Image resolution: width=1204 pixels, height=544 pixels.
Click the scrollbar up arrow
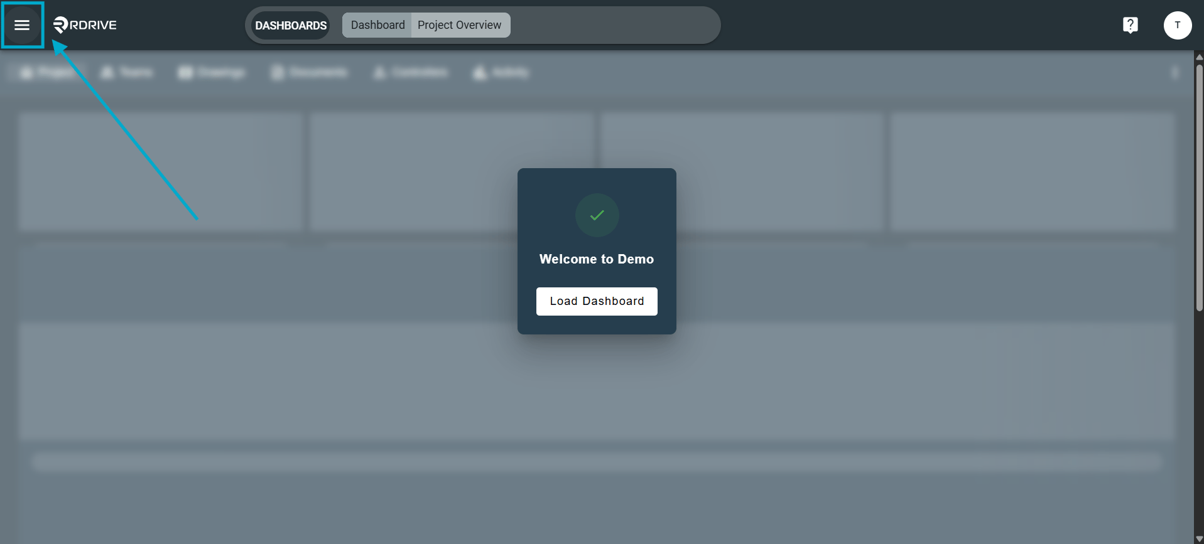pos(1199,56)
